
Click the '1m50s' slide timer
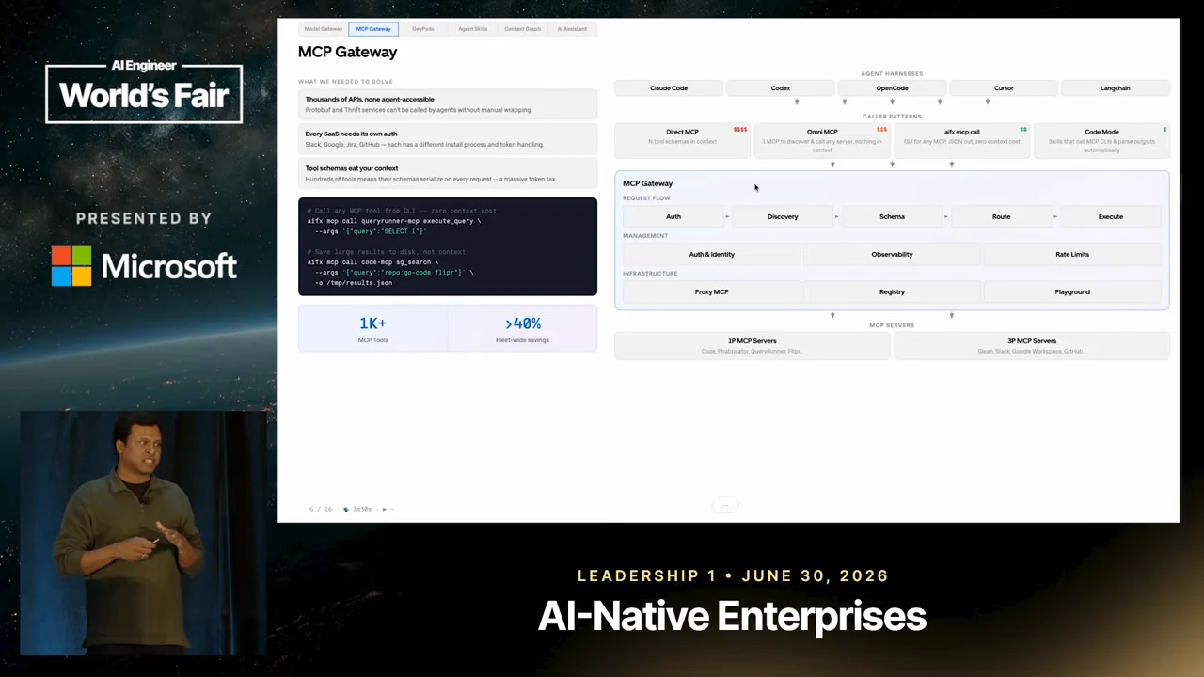point(362,509)
